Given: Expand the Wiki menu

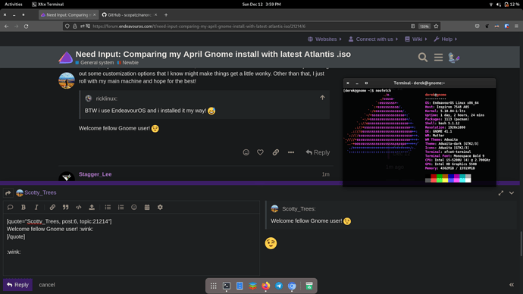Looking at the screenshot, I should pyautogui.click(x=415, y=39).
